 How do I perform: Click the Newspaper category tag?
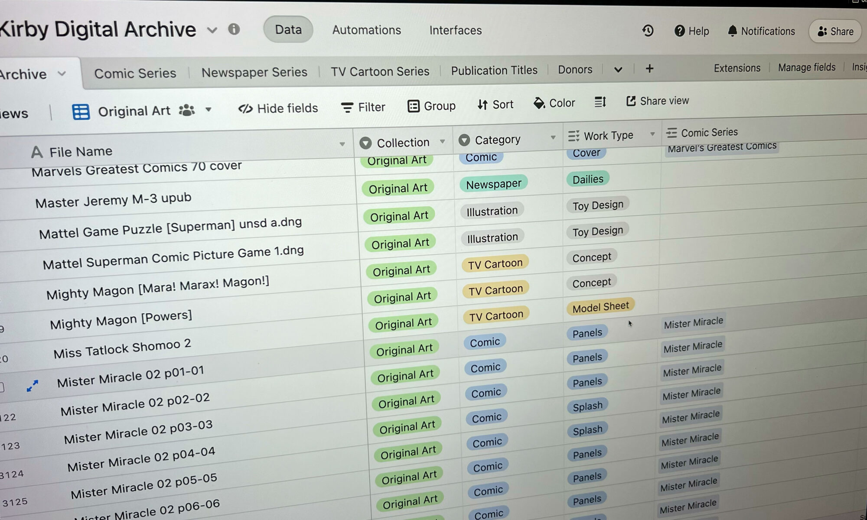494,184
